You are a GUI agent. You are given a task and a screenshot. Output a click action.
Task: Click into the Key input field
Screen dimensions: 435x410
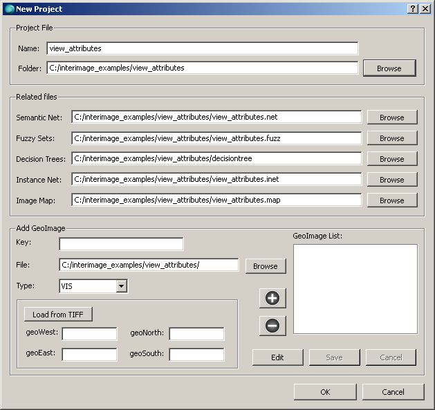121,244
